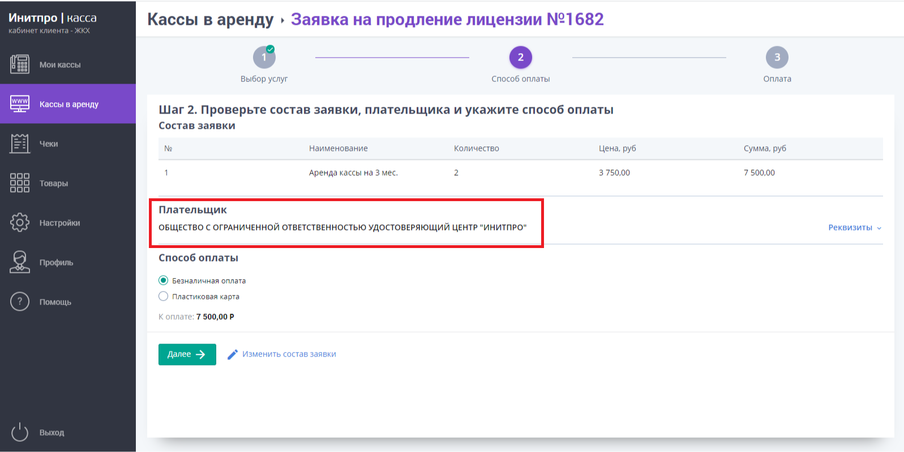Screen dimensions: 904x452
Task: Click the receipt icon for Чеки
Action: 20,144
